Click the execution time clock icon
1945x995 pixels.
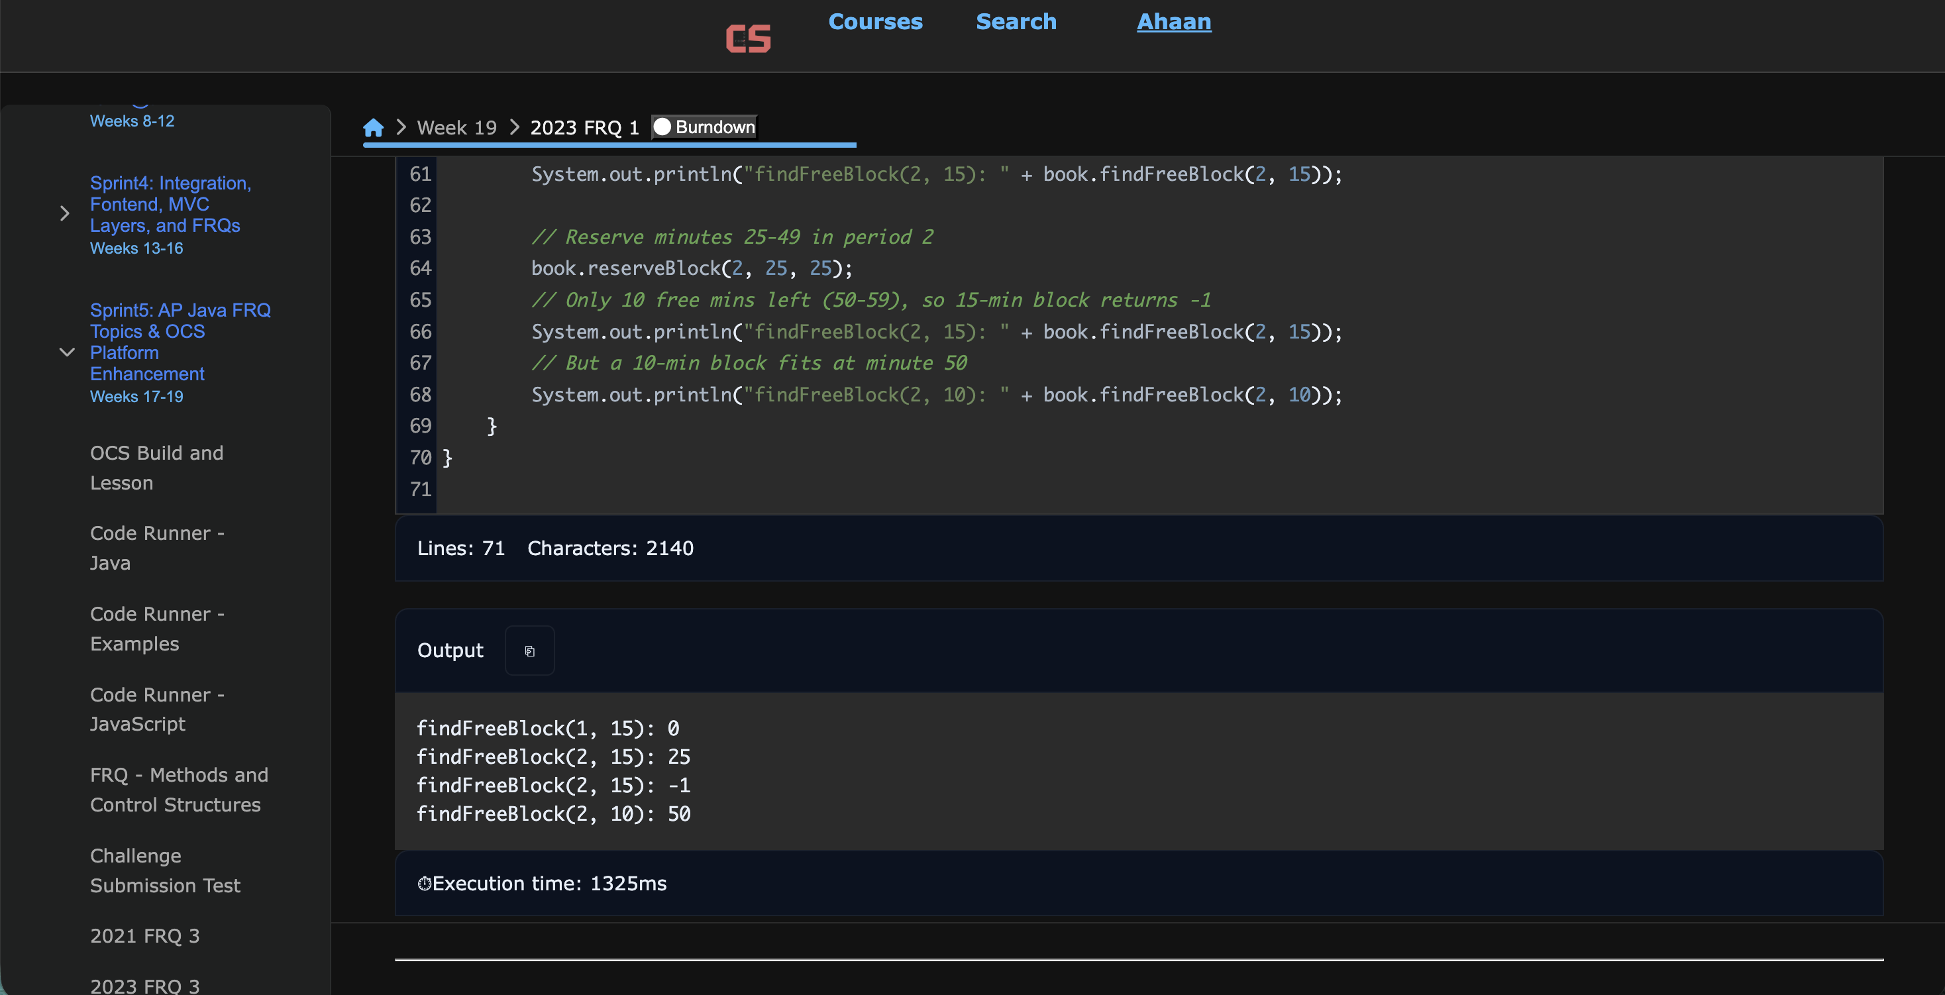pyautogui.click(x=425, y=883)
